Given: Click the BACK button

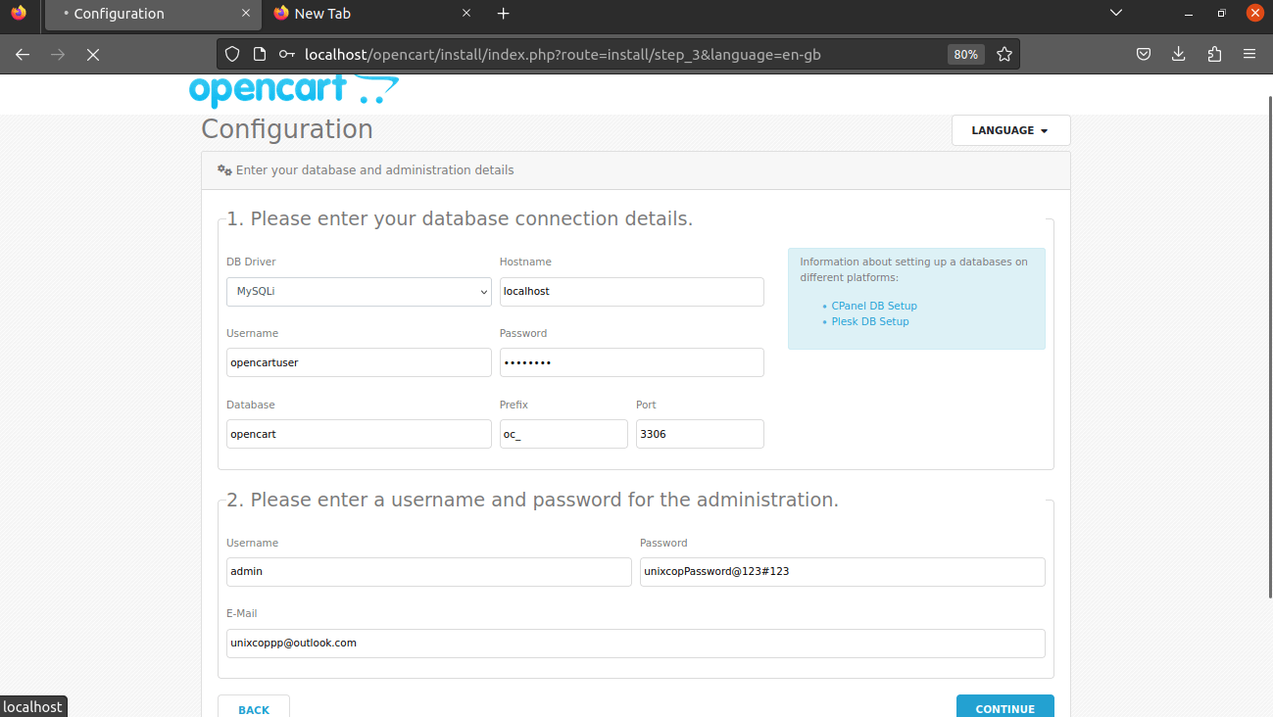Looking at the screenshot, I should 254,708.
